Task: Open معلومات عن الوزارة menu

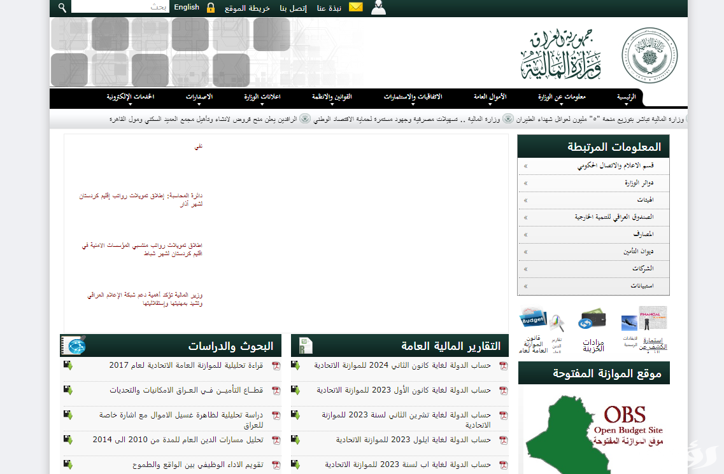Action: click(x=562, y=97)
